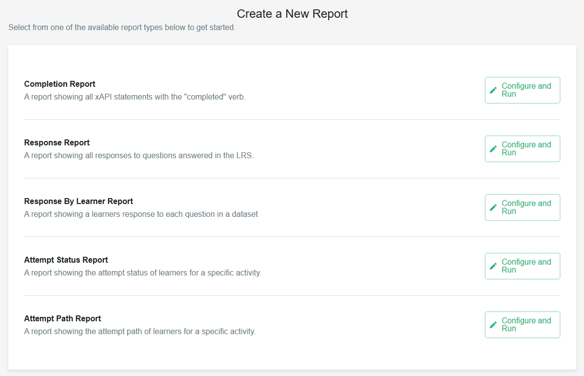
Task: Click the Response By Learner Report title
Action: pos(78,202)
